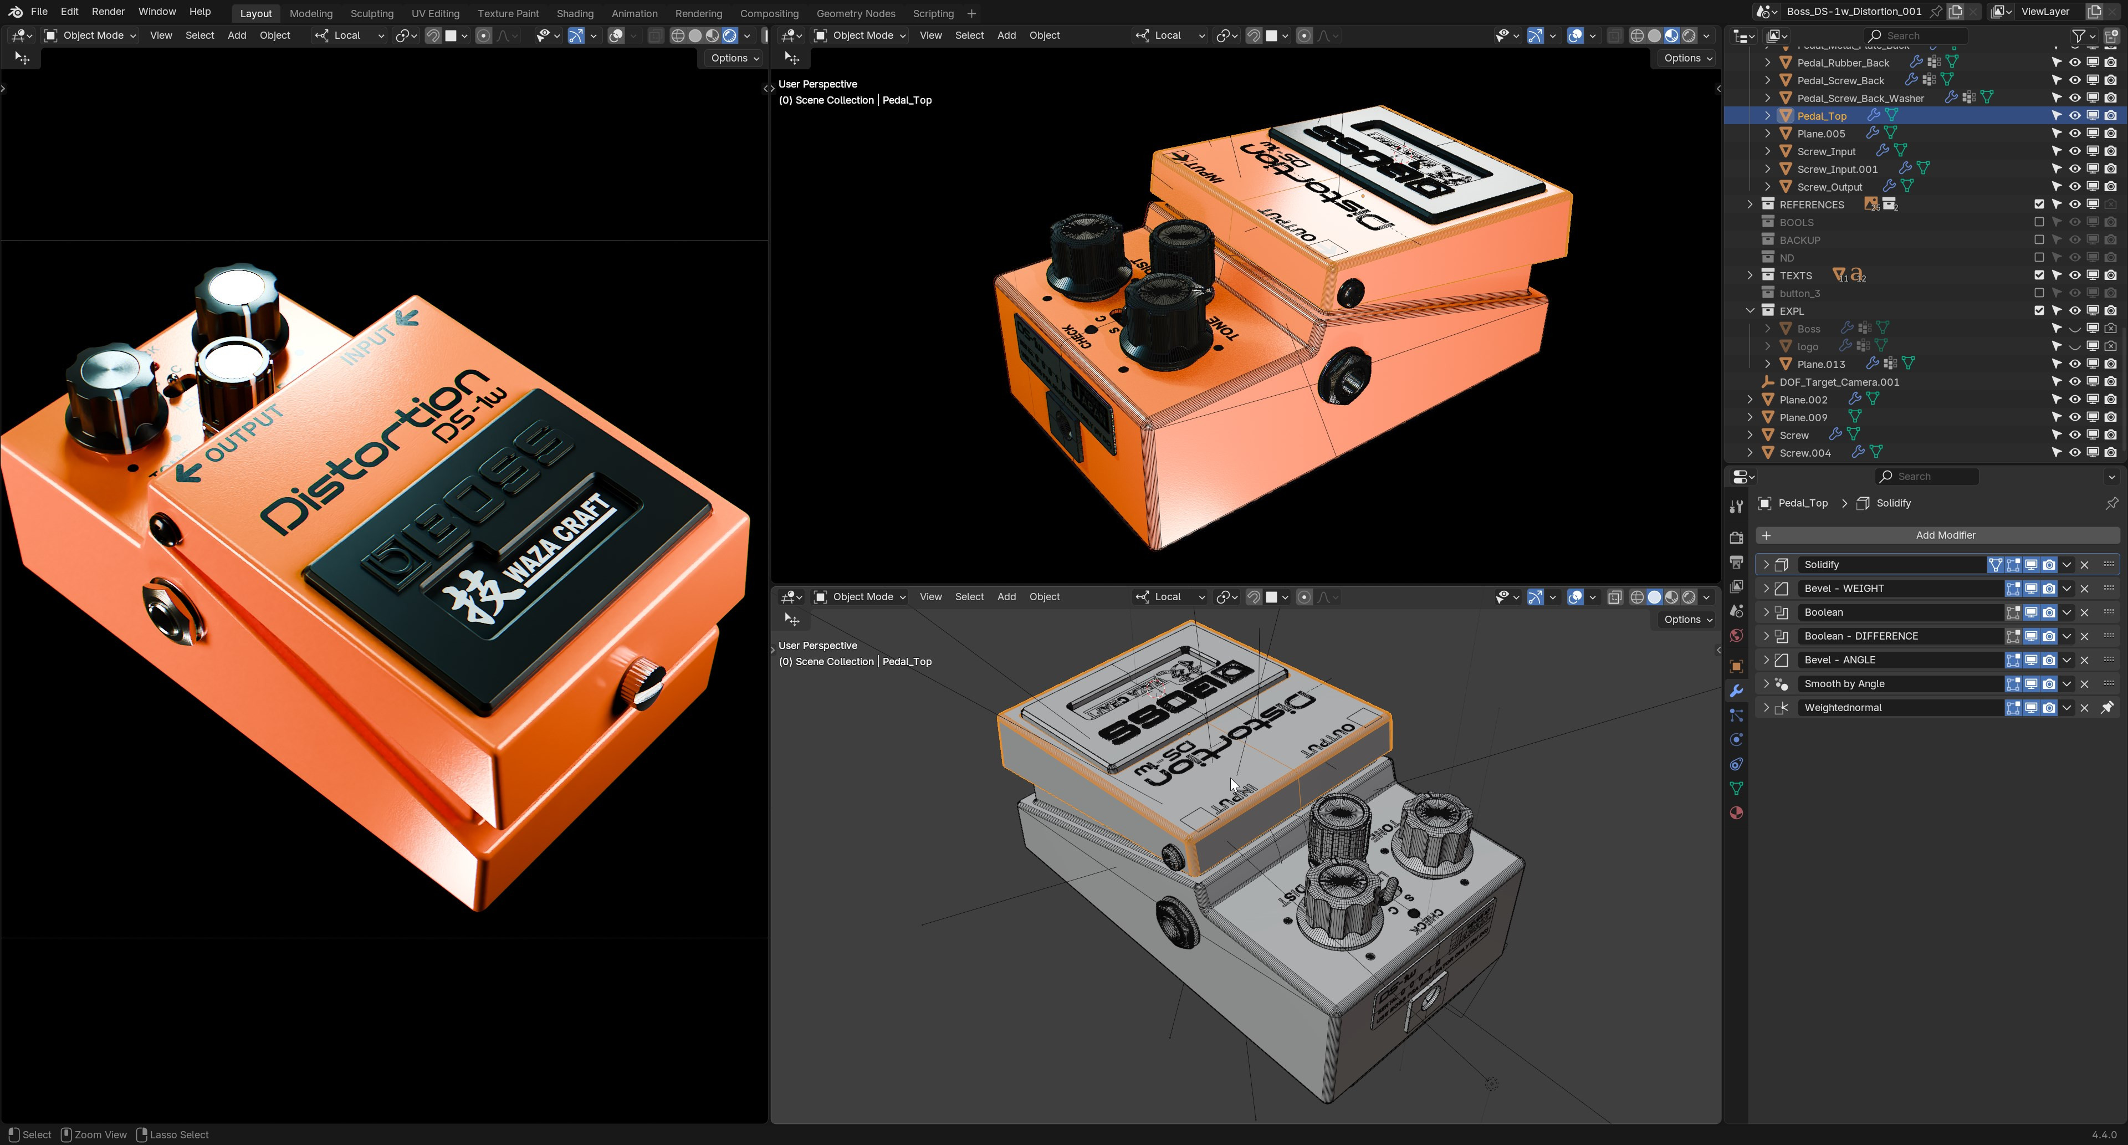Click the Boss_DS-1w_Distortion_001 scene name field

coord(1854,12)
